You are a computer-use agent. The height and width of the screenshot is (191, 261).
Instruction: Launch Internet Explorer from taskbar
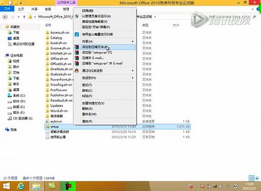click(21, 186)
